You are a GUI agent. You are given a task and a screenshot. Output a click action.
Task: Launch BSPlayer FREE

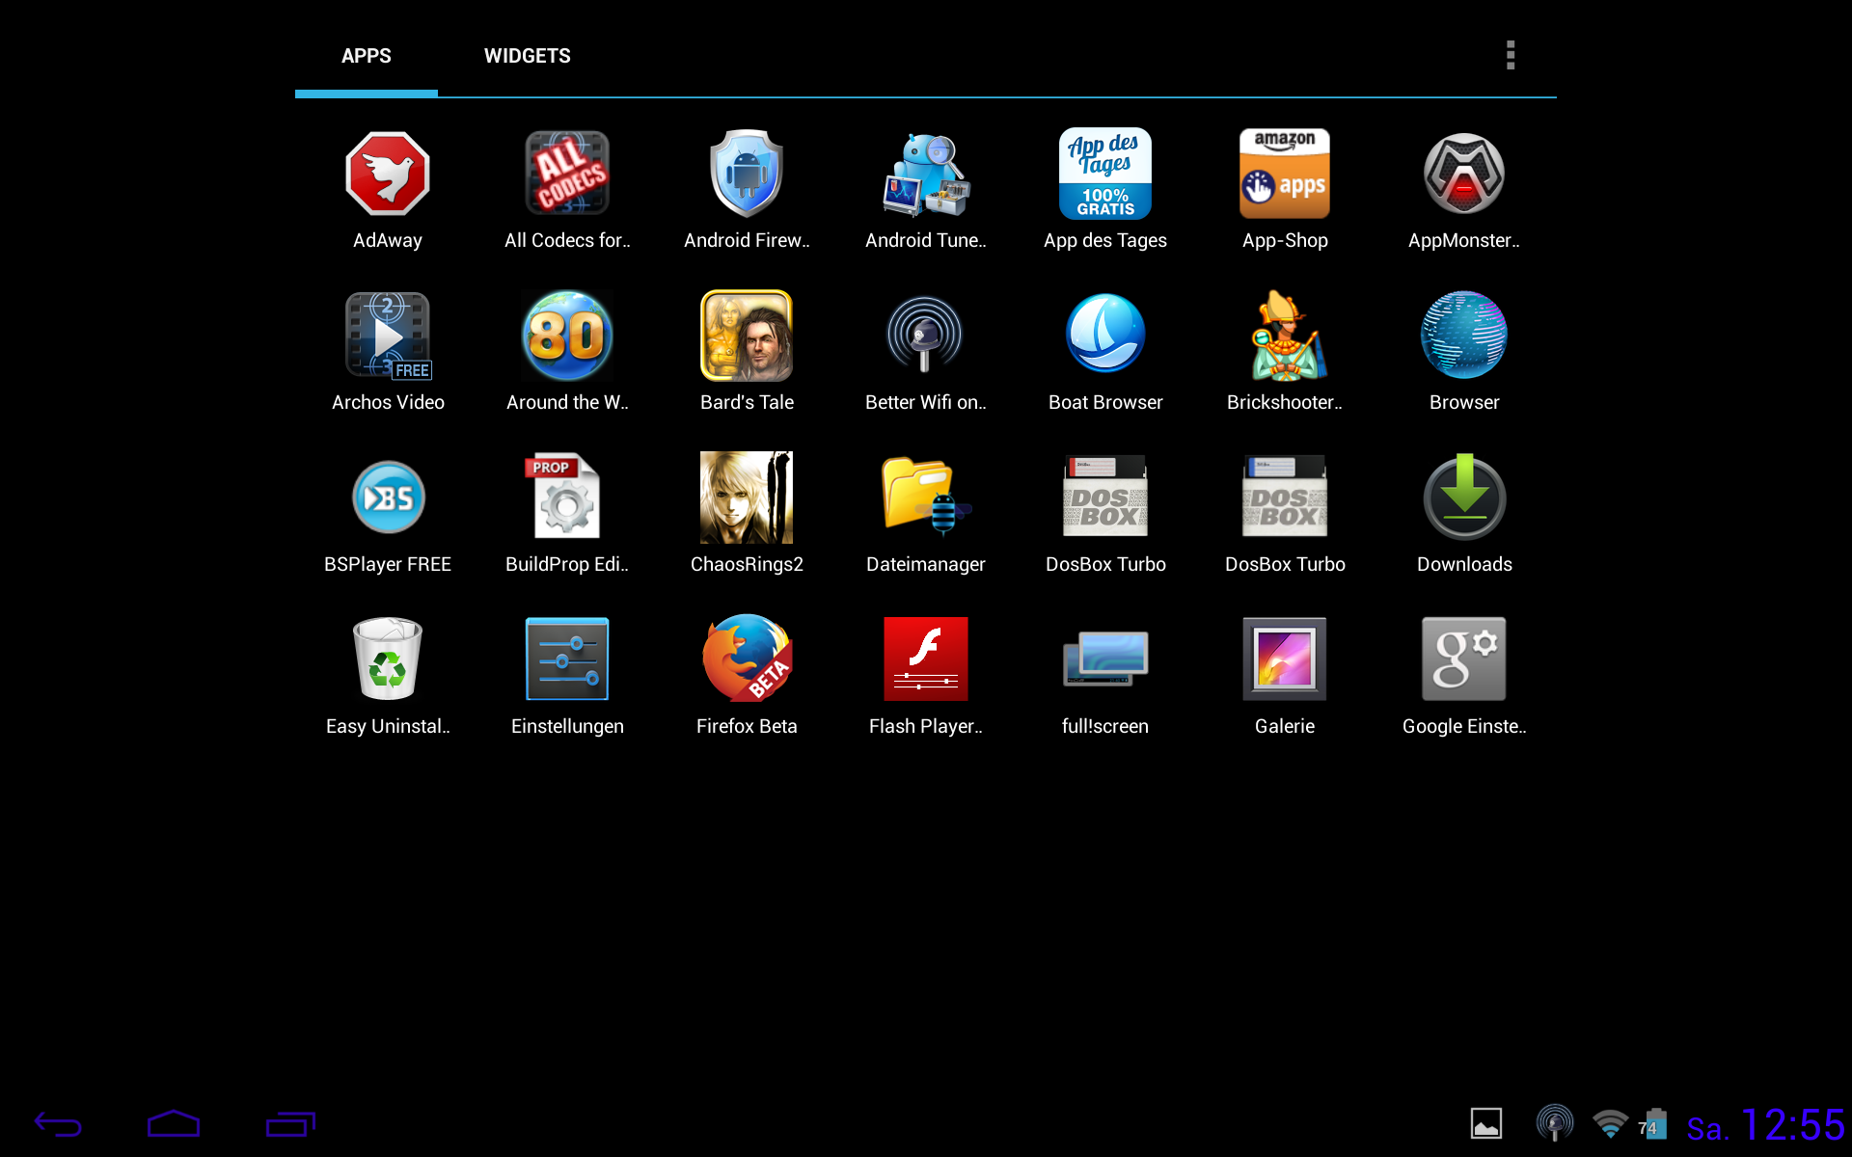pos(388,498)
